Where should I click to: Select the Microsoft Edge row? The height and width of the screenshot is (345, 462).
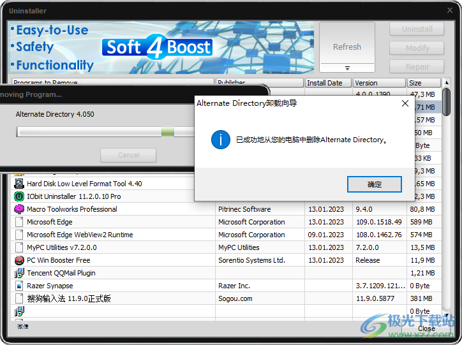226,222
